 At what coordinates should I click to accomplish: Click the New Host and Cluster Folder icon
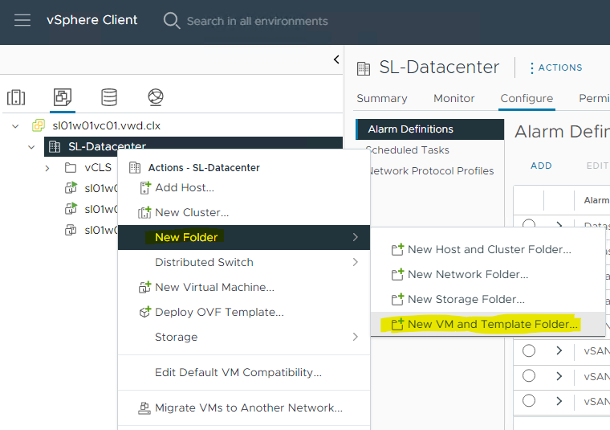click(397, 249)
